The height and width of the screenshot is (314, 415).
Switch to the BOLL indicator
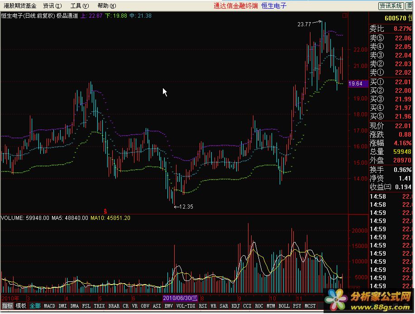point(284,306)
